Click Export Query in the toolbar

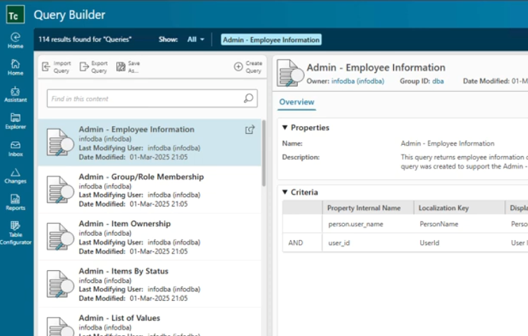pyautogui.click(x=94, y=66)
